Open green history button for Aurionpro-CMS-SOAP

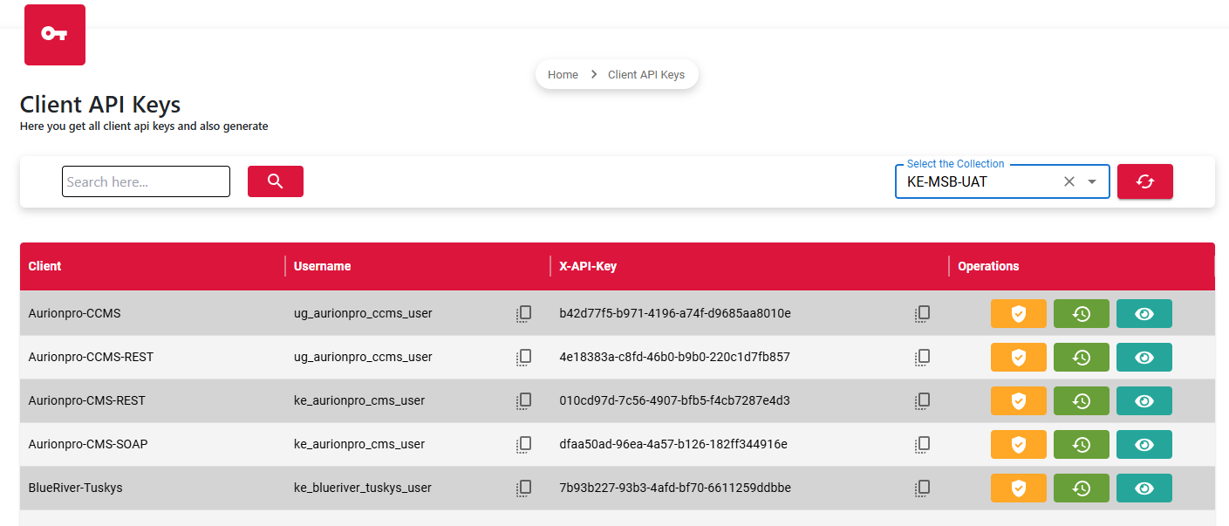[x=1082, y=444]
